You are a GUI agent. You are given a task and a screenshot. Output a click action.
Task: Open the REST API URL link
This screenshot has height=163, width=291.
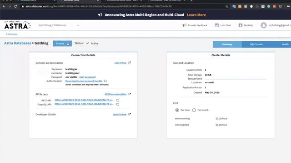coord(84,100)
